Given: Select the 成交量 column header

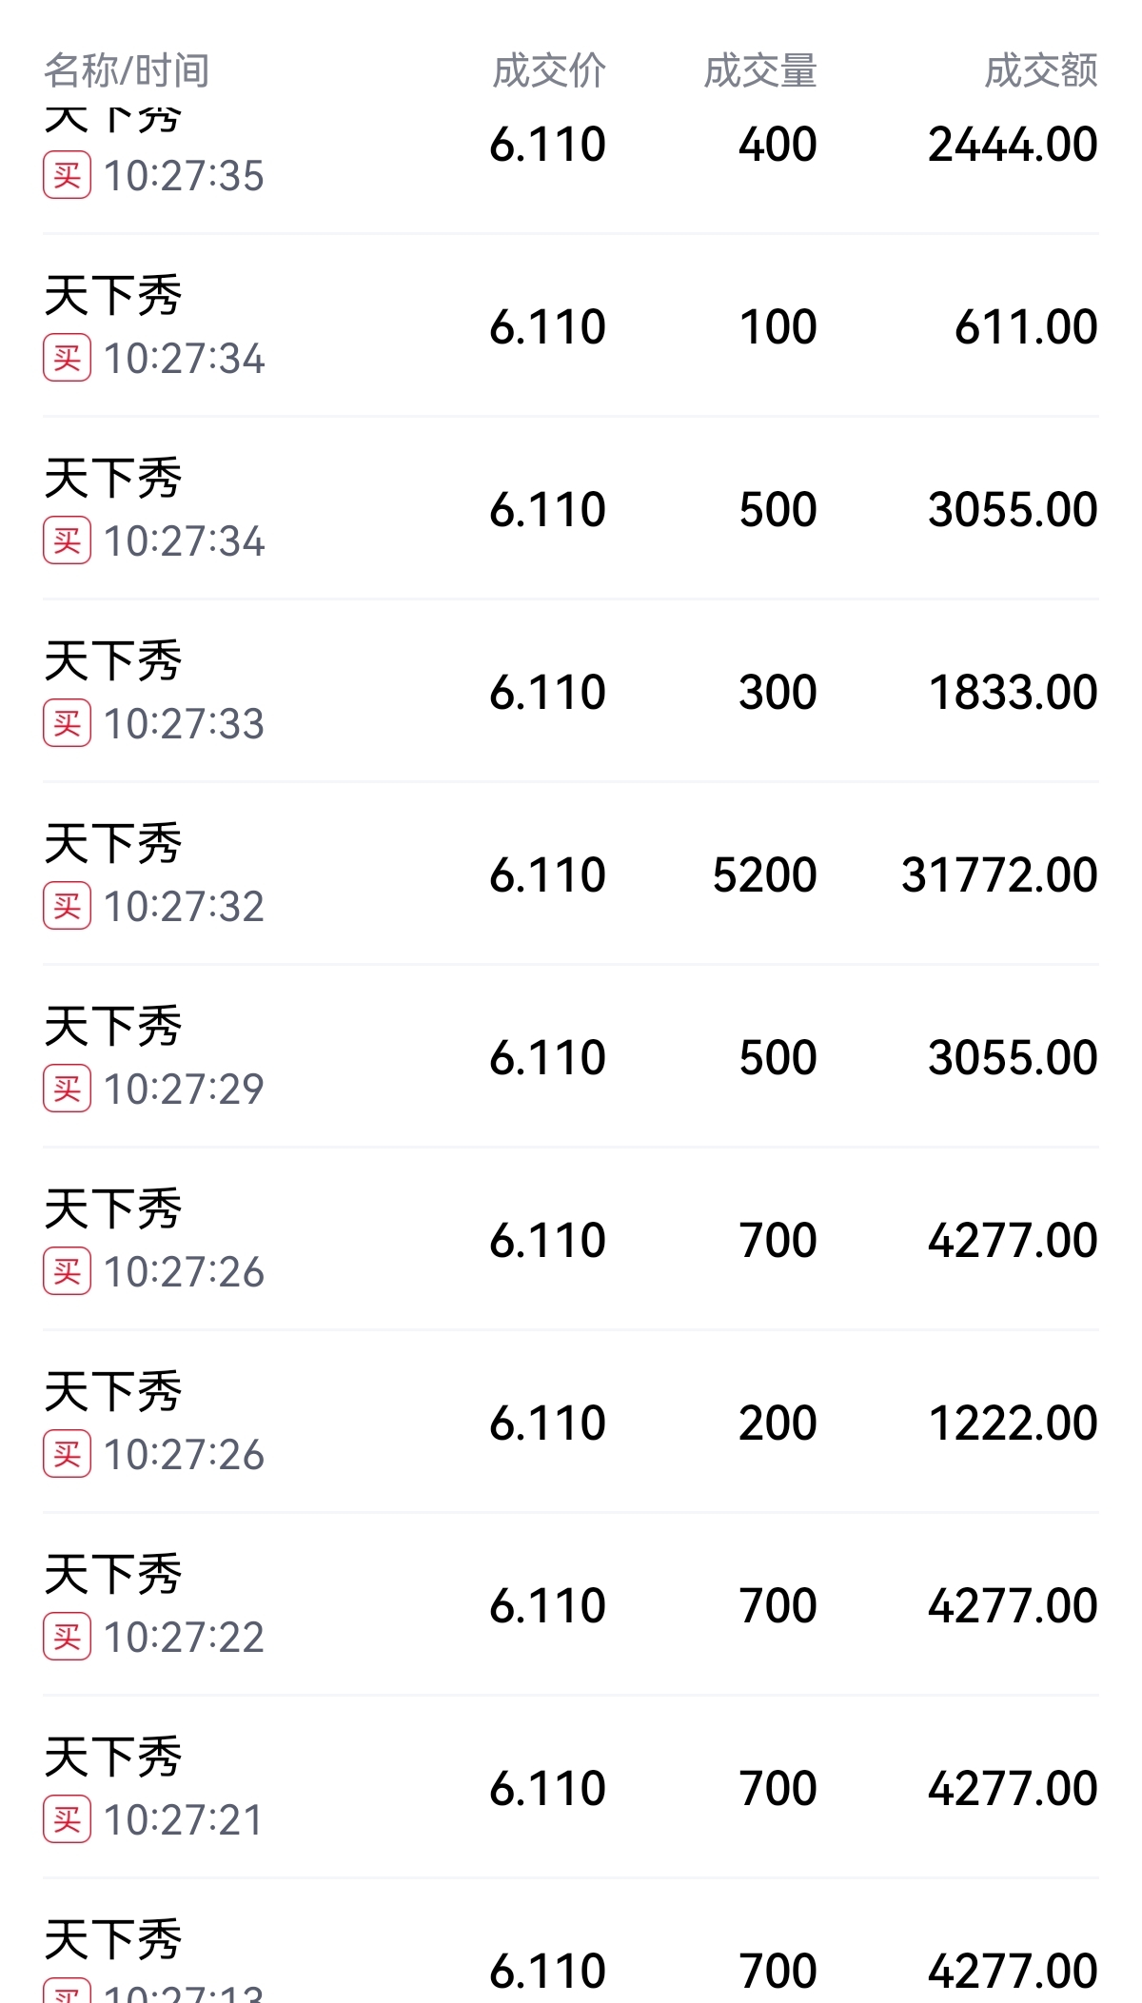Looking at the screenshot, I should click(760, 70).
